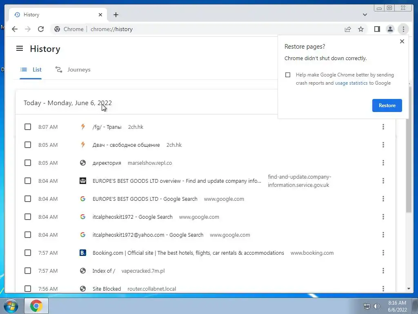
Task: Open actions menu for company overview entry
Action: coord(383,181)
